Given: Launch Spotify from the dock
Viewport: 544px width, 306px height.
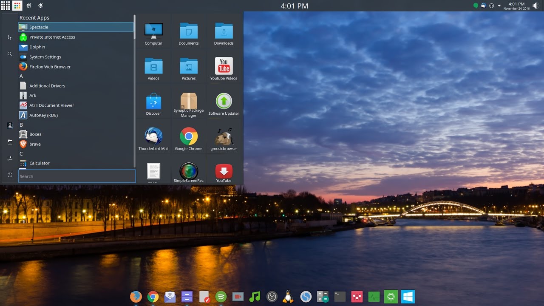Looking at the screenshot, I should tap(221, 296).
